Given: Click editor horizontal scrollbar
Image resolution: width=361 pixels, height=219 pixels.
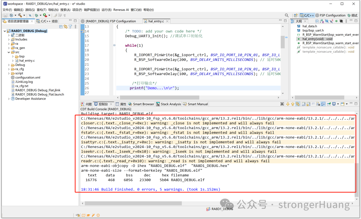Looking at the screenshot, I should coord(159,98).
